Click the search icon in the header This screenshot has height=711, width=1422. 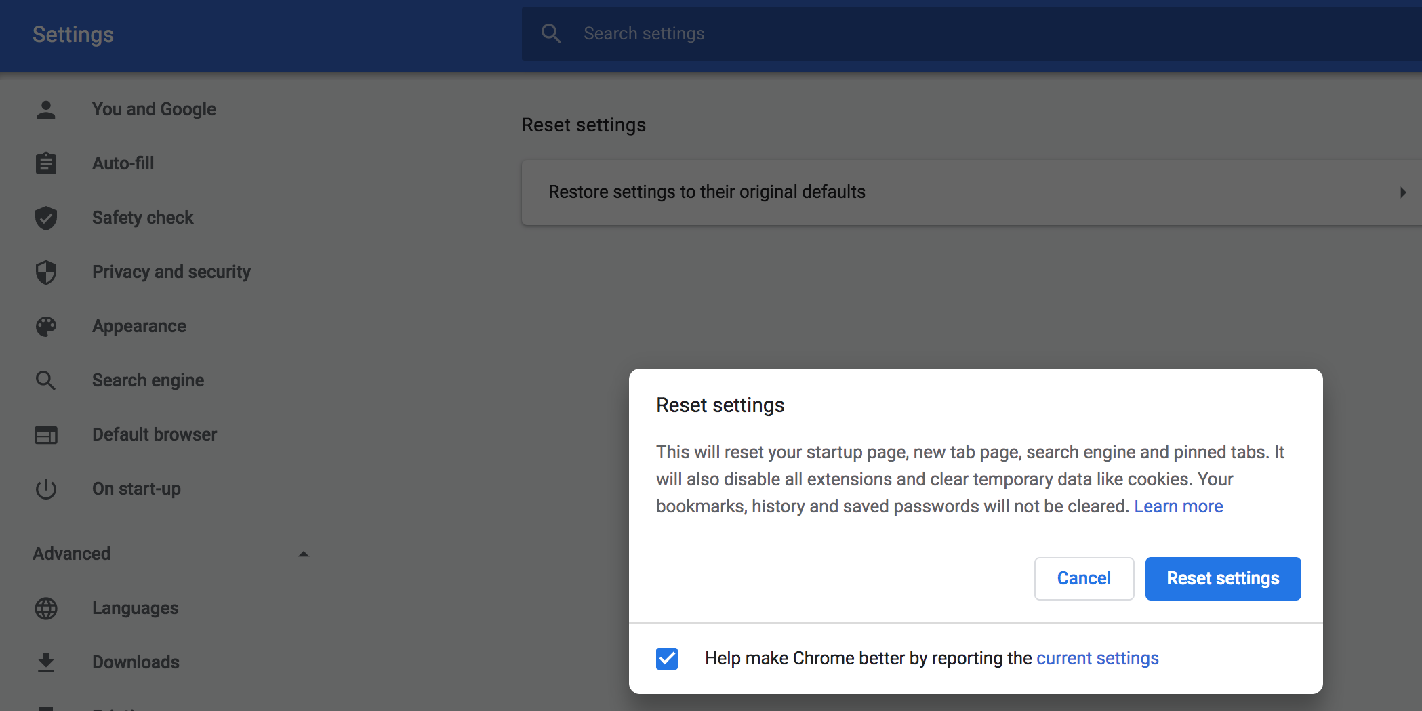[x=550, y=33]
